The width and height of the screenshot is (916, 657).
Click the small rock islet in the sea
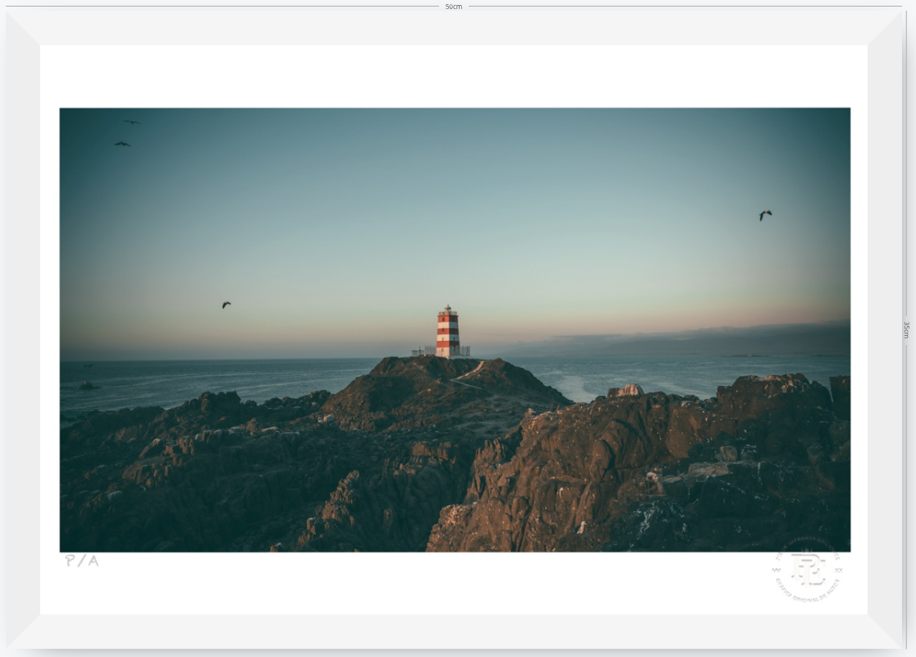pyautogui.click(x=89, y=385)
